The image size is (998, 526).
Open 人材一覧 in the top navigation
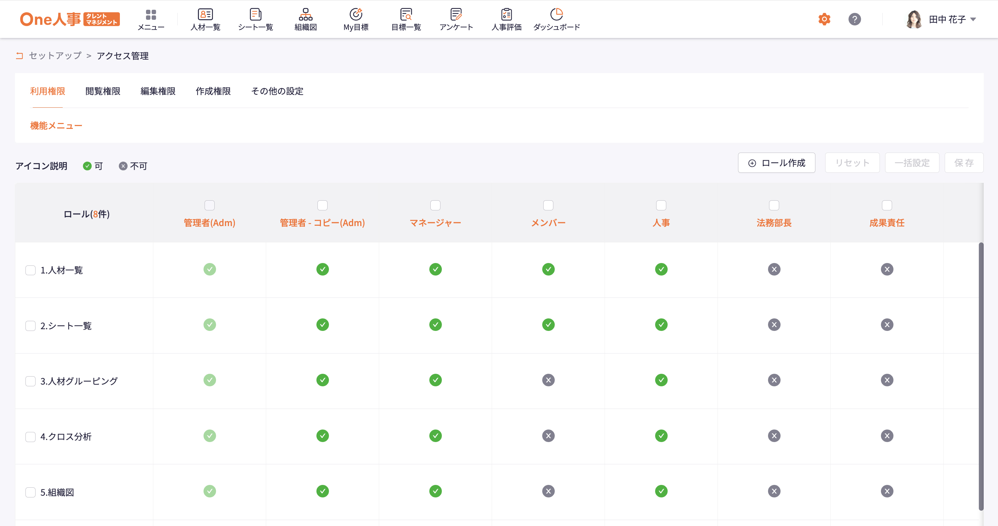[x=205, y=19]
